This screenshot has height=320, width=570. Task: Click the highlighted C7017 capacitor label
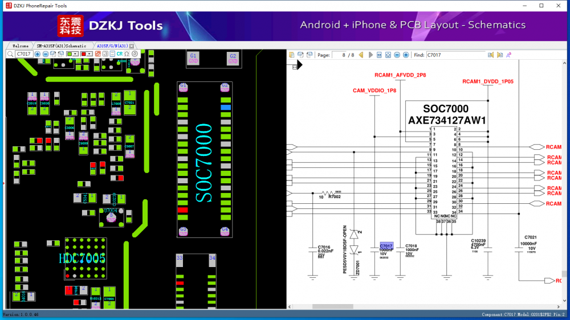(386, 246)
